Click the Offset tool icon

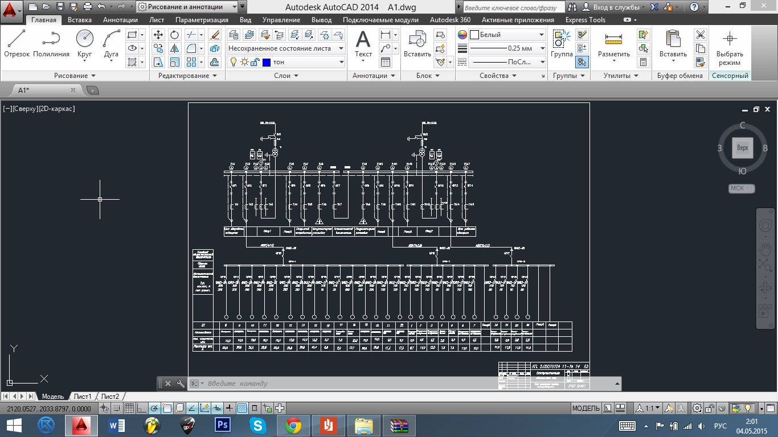tap(215, 62)
